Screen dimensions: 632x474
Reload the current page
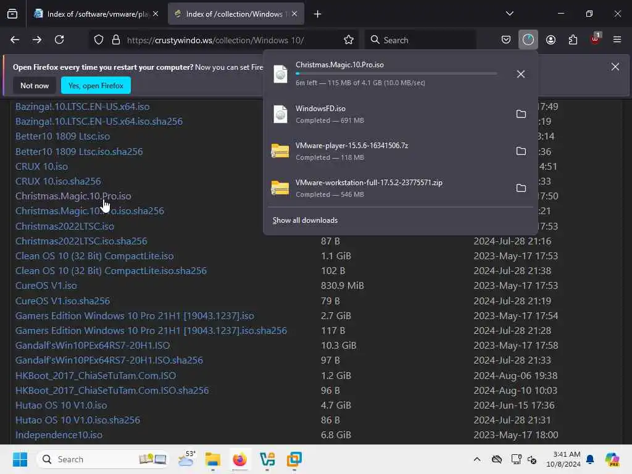(x=59, y=39)
